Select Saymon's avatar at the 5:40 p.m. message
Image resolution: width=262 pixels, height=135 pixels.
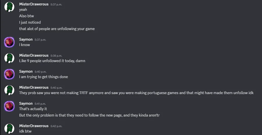pos(9,74)
